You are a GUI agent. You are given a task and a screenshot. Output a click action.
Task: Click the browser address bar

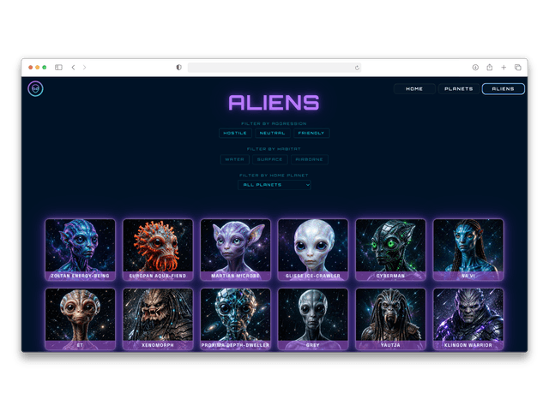[274, 68]
